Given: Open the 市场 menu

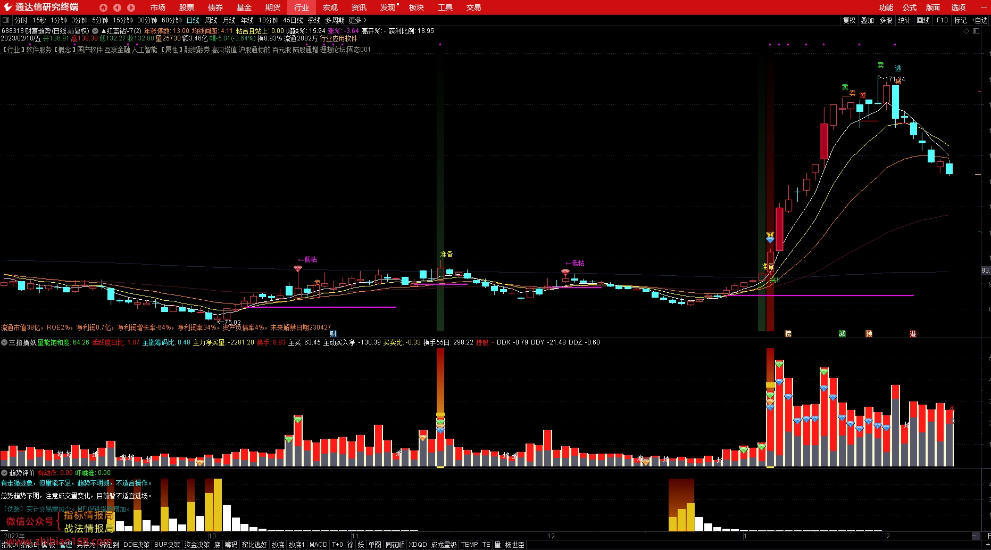Looking at the screenshot, I should [x=158, y=7].
